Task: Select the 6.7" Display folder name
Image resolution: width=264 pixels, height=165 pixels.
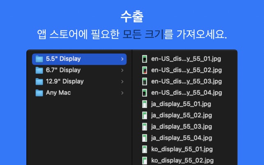Action: click(x=63, y=70)
